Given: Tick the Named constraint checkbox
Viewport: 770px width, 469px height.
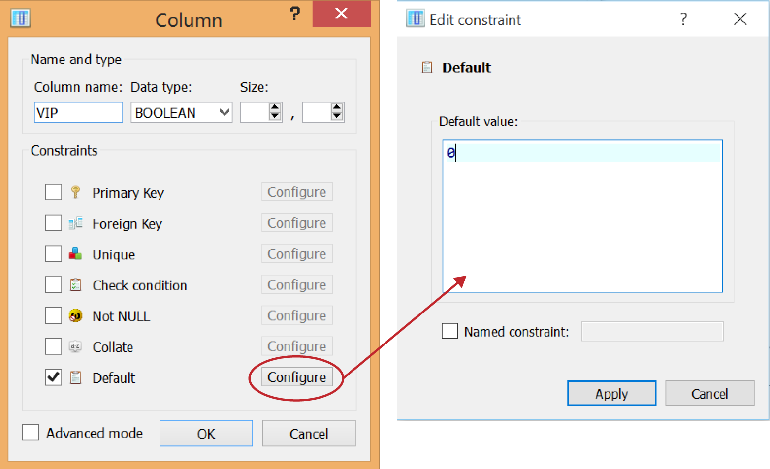Looking at the screenshot, I should 449,331.
